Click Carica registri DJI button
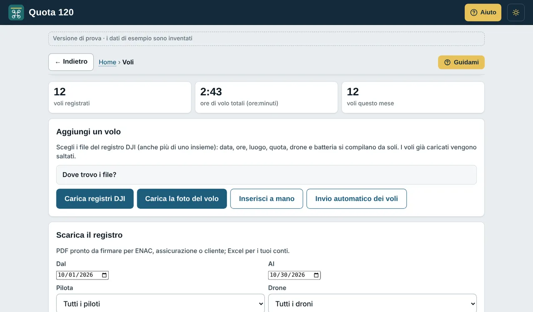Viewport: 533px width, 312px height. (x=95, y=199)
